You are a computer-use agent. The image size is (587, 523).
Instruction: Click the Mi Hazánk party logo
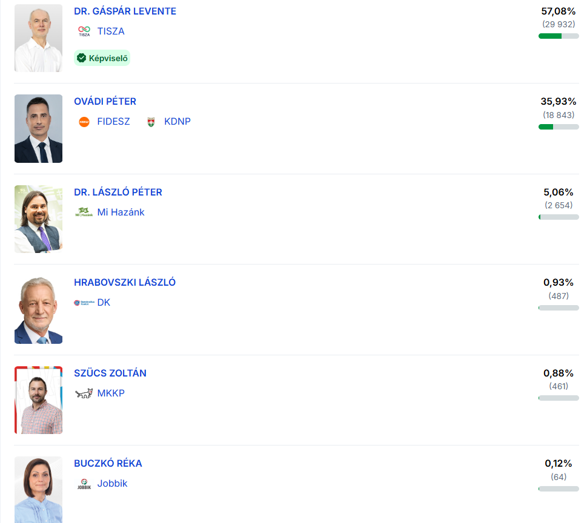(84, 212)
